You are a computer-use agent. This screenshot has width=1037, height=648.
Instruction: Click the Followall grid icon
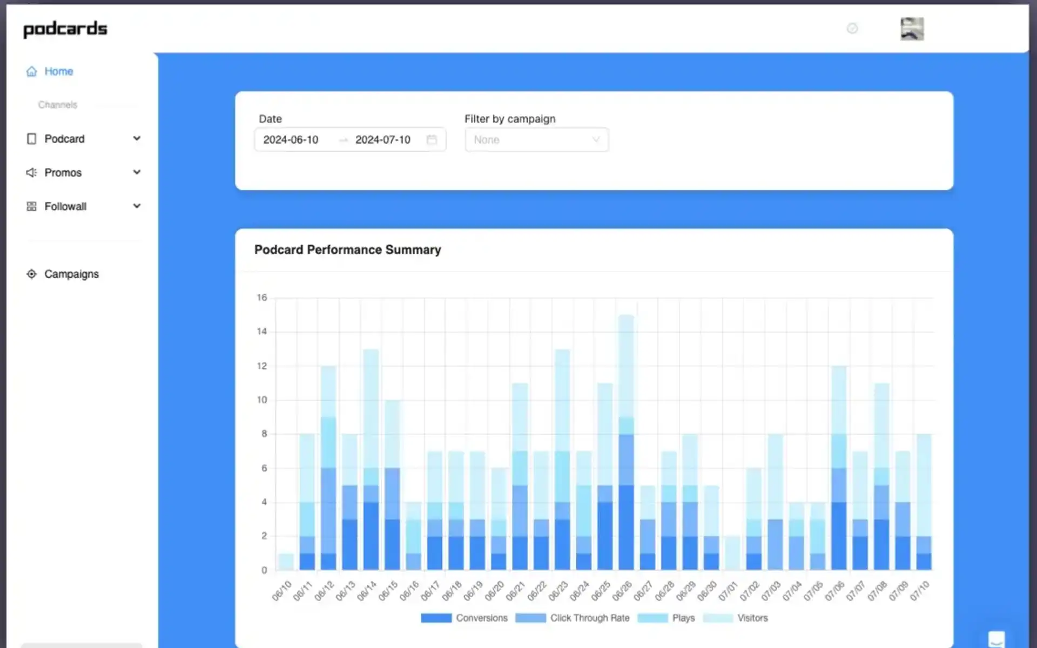[x=31, y=206]
